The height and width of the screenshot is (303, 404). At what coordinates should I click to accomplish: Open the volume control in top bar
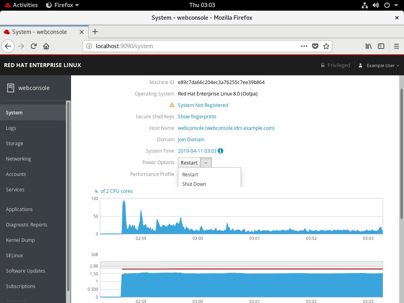(376, 5)
